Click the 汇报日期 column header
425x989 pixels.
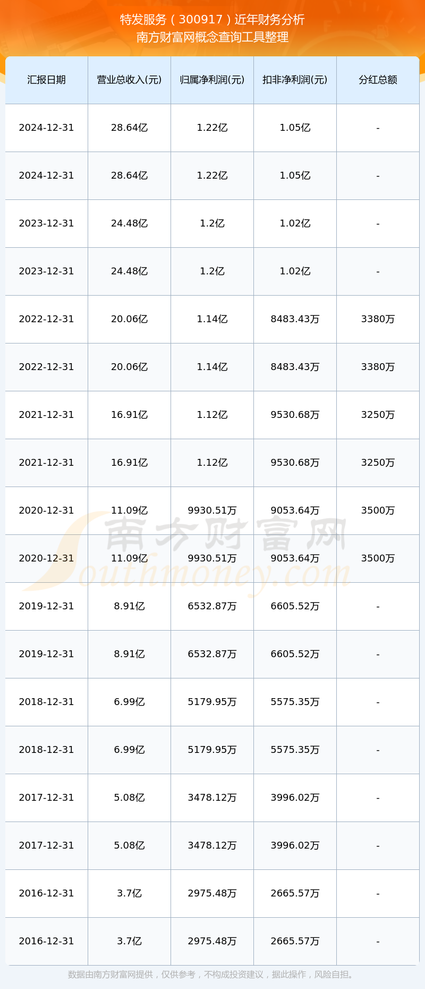(x=46, y=80)
